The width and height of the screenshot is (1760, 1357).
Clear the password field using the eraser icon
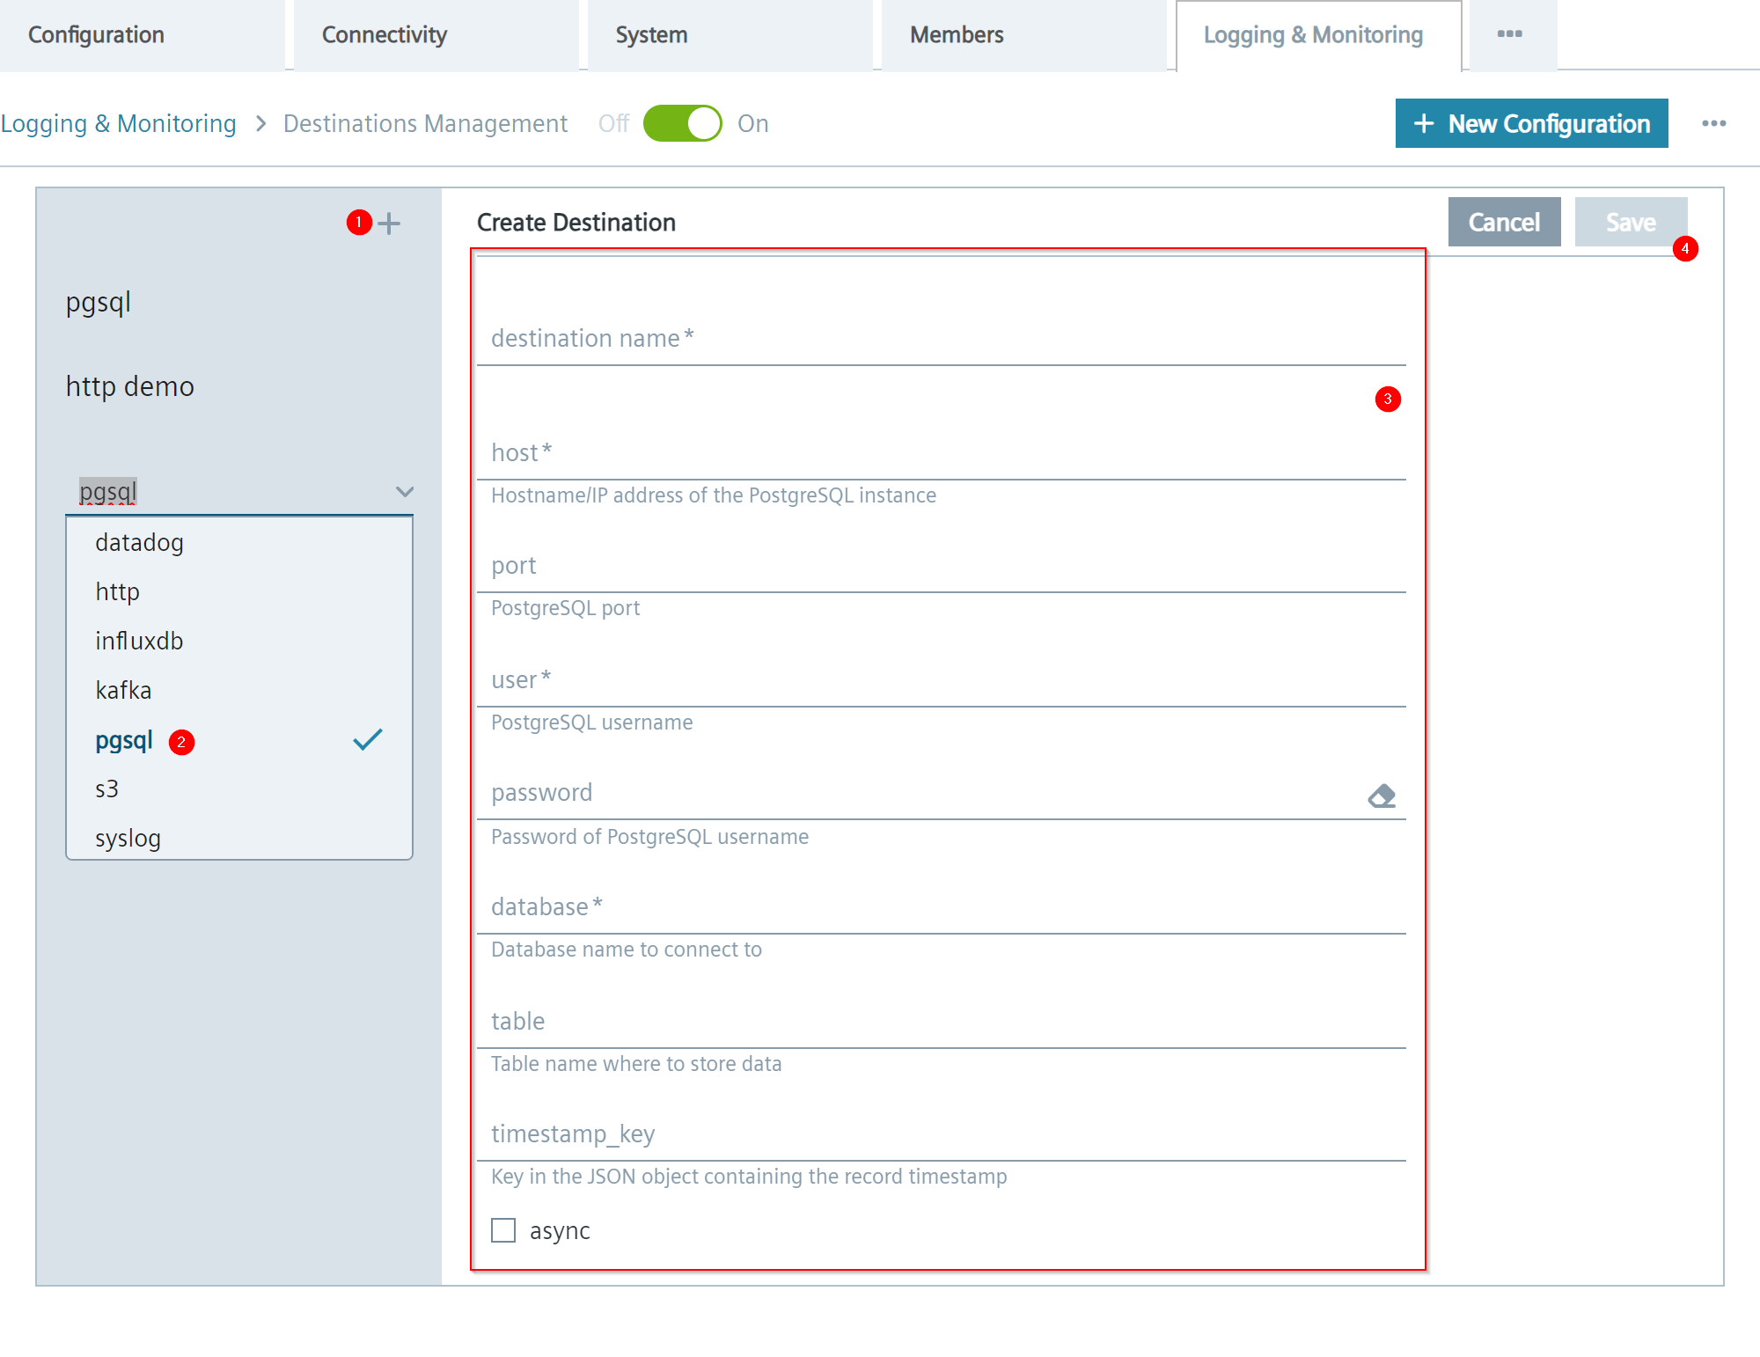[1382, 795]
